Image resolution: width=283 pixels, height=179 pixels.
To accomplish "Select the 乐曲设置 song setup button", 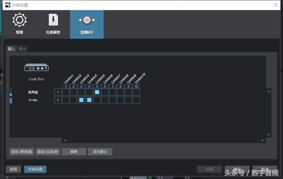I will (x=35, y=169).
